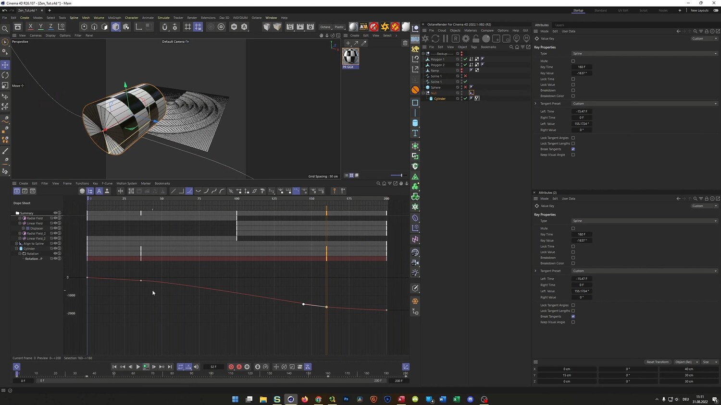Hide the Radial Field track in Dope Sheet
The width and height of the screenshot is (721, 405).
click(x=55, y=218)
